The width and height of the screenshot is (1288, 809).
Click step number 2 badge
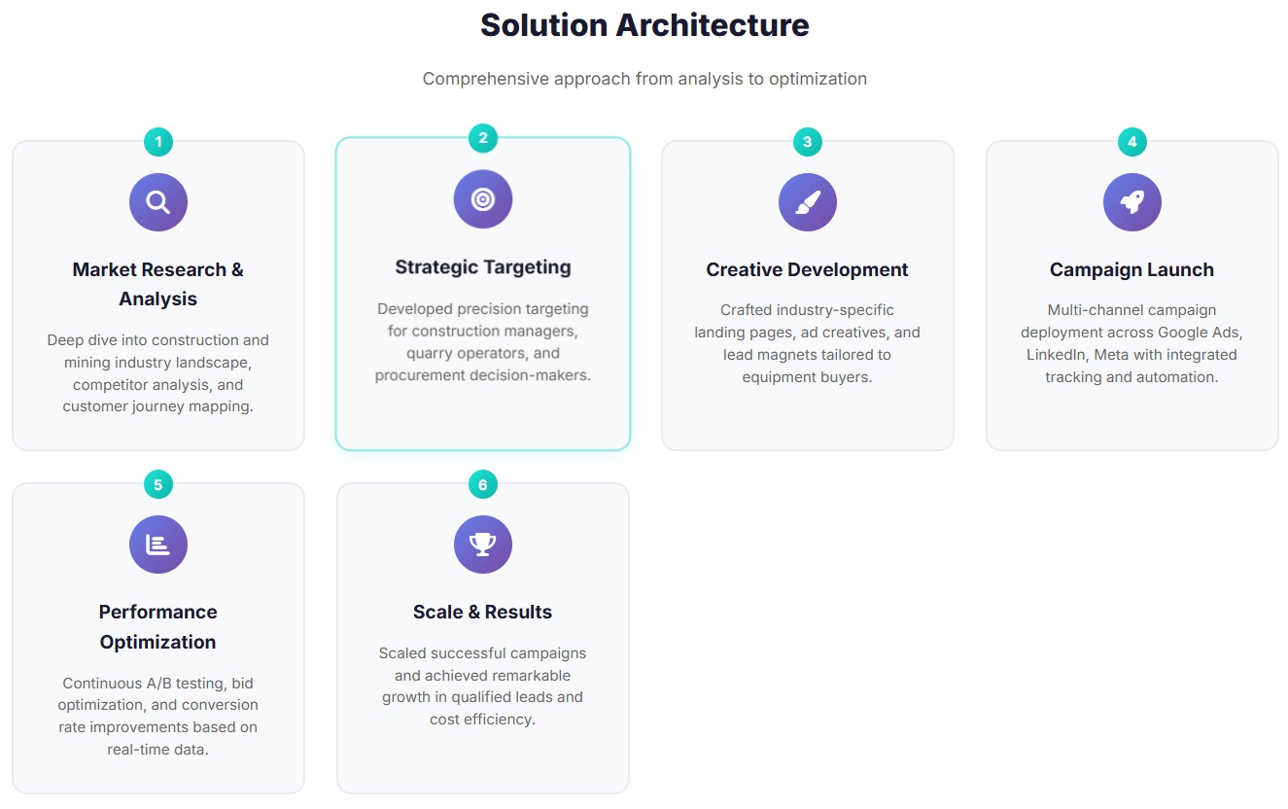(x=483, y=138)
